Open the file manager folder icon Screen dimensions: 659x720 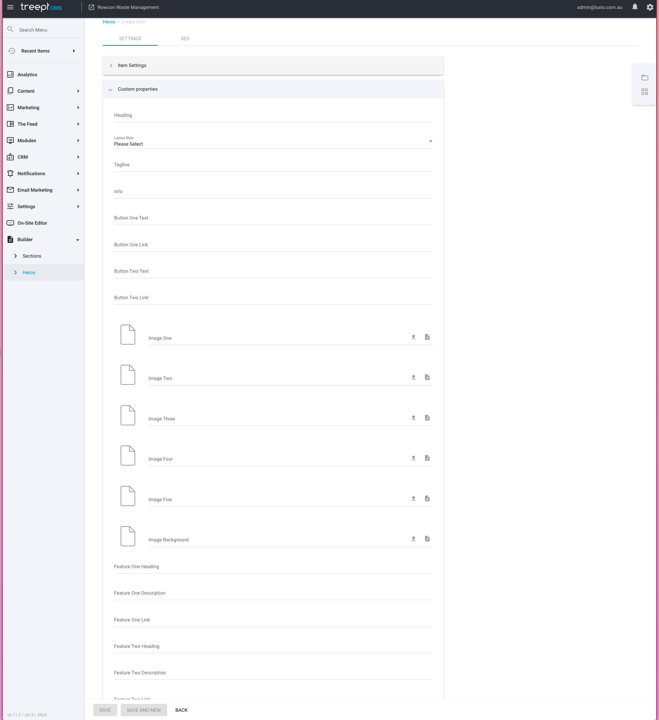(x=645, y=78)
